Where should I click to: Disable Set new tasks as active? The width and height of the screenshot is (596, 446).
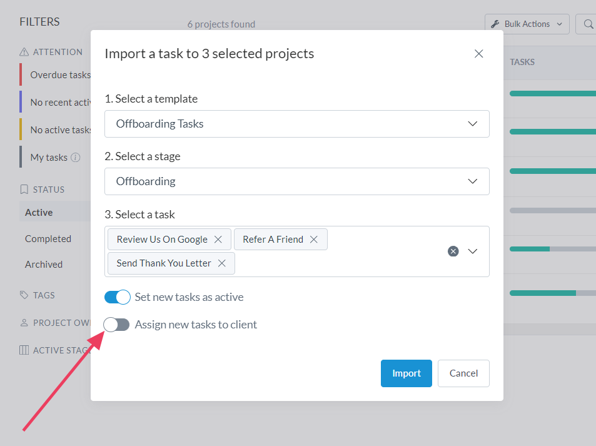point(117,297)
